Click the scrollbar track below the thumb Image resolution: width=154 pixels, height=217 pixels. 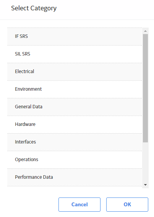tap(145, 162)
